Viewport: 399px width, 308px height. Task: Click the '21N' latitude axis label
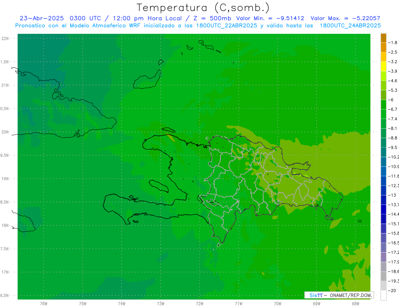coord(5,85)
